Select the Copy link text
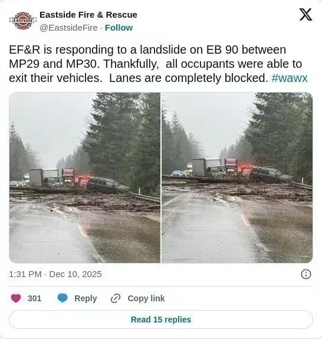The height and width of the screenshot is (339, 322). click(x=146, y=298)
